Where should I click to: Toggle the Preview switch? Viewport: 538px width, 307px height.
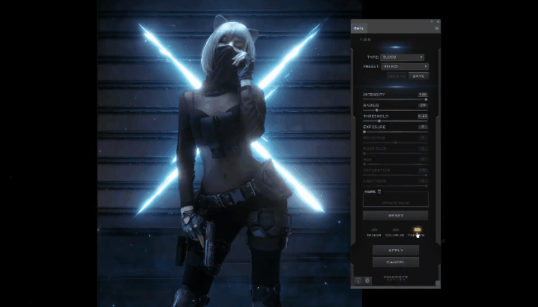pos(417,229)
